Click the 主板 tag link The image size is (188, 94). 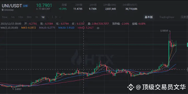pos(25,6)
